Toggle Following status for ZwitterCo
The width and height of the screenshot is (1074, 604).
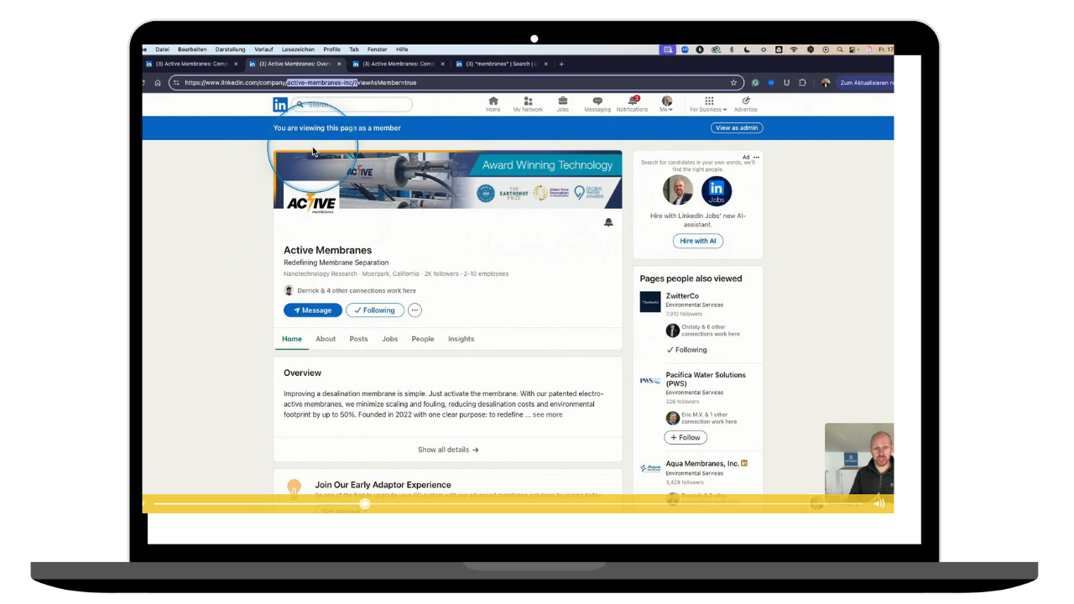(x=687, y=350)
